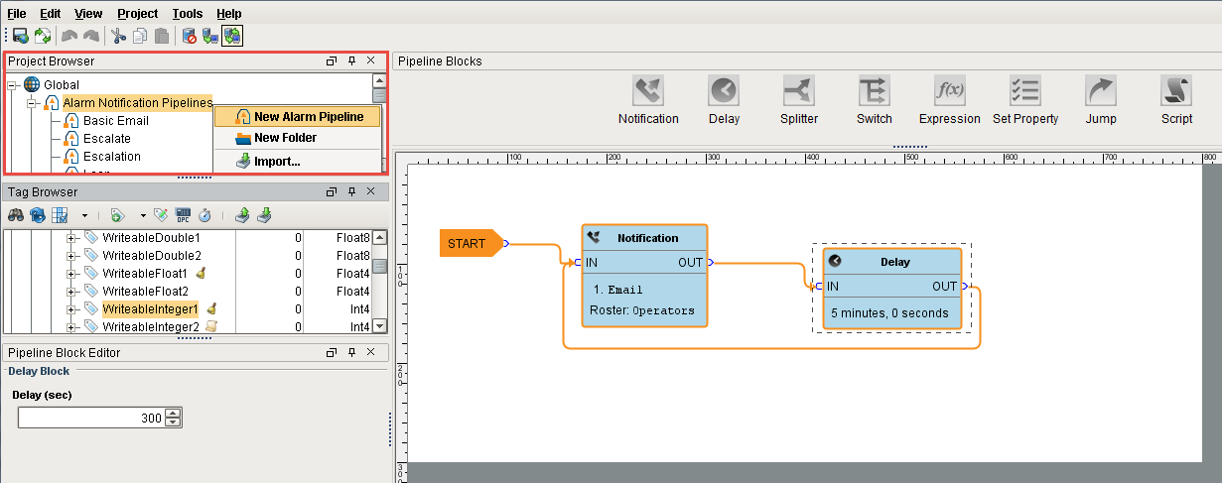Expand the WriteableInteger1 tag
This screenshot has width=1222, height=483.
coord(71,309)
